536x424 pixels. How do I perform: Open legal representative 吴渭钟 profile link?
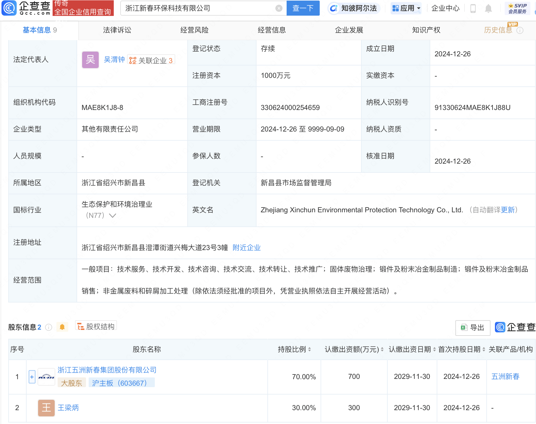coord(114,60)
